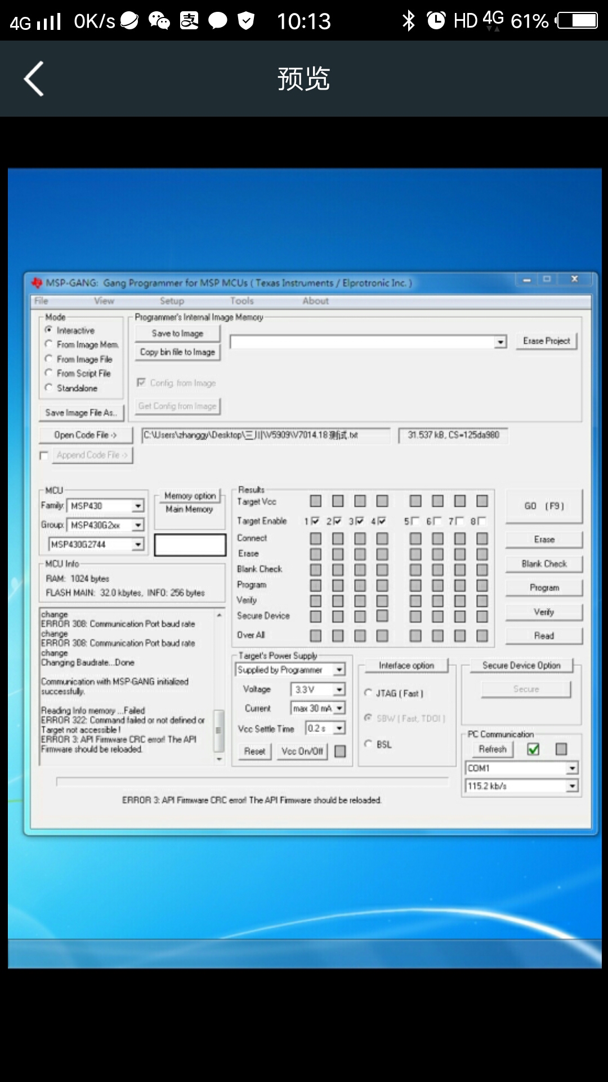Click the Connect result box for target 1
The width and height of the screenshot is (608, 1082).
click(316, 539)
